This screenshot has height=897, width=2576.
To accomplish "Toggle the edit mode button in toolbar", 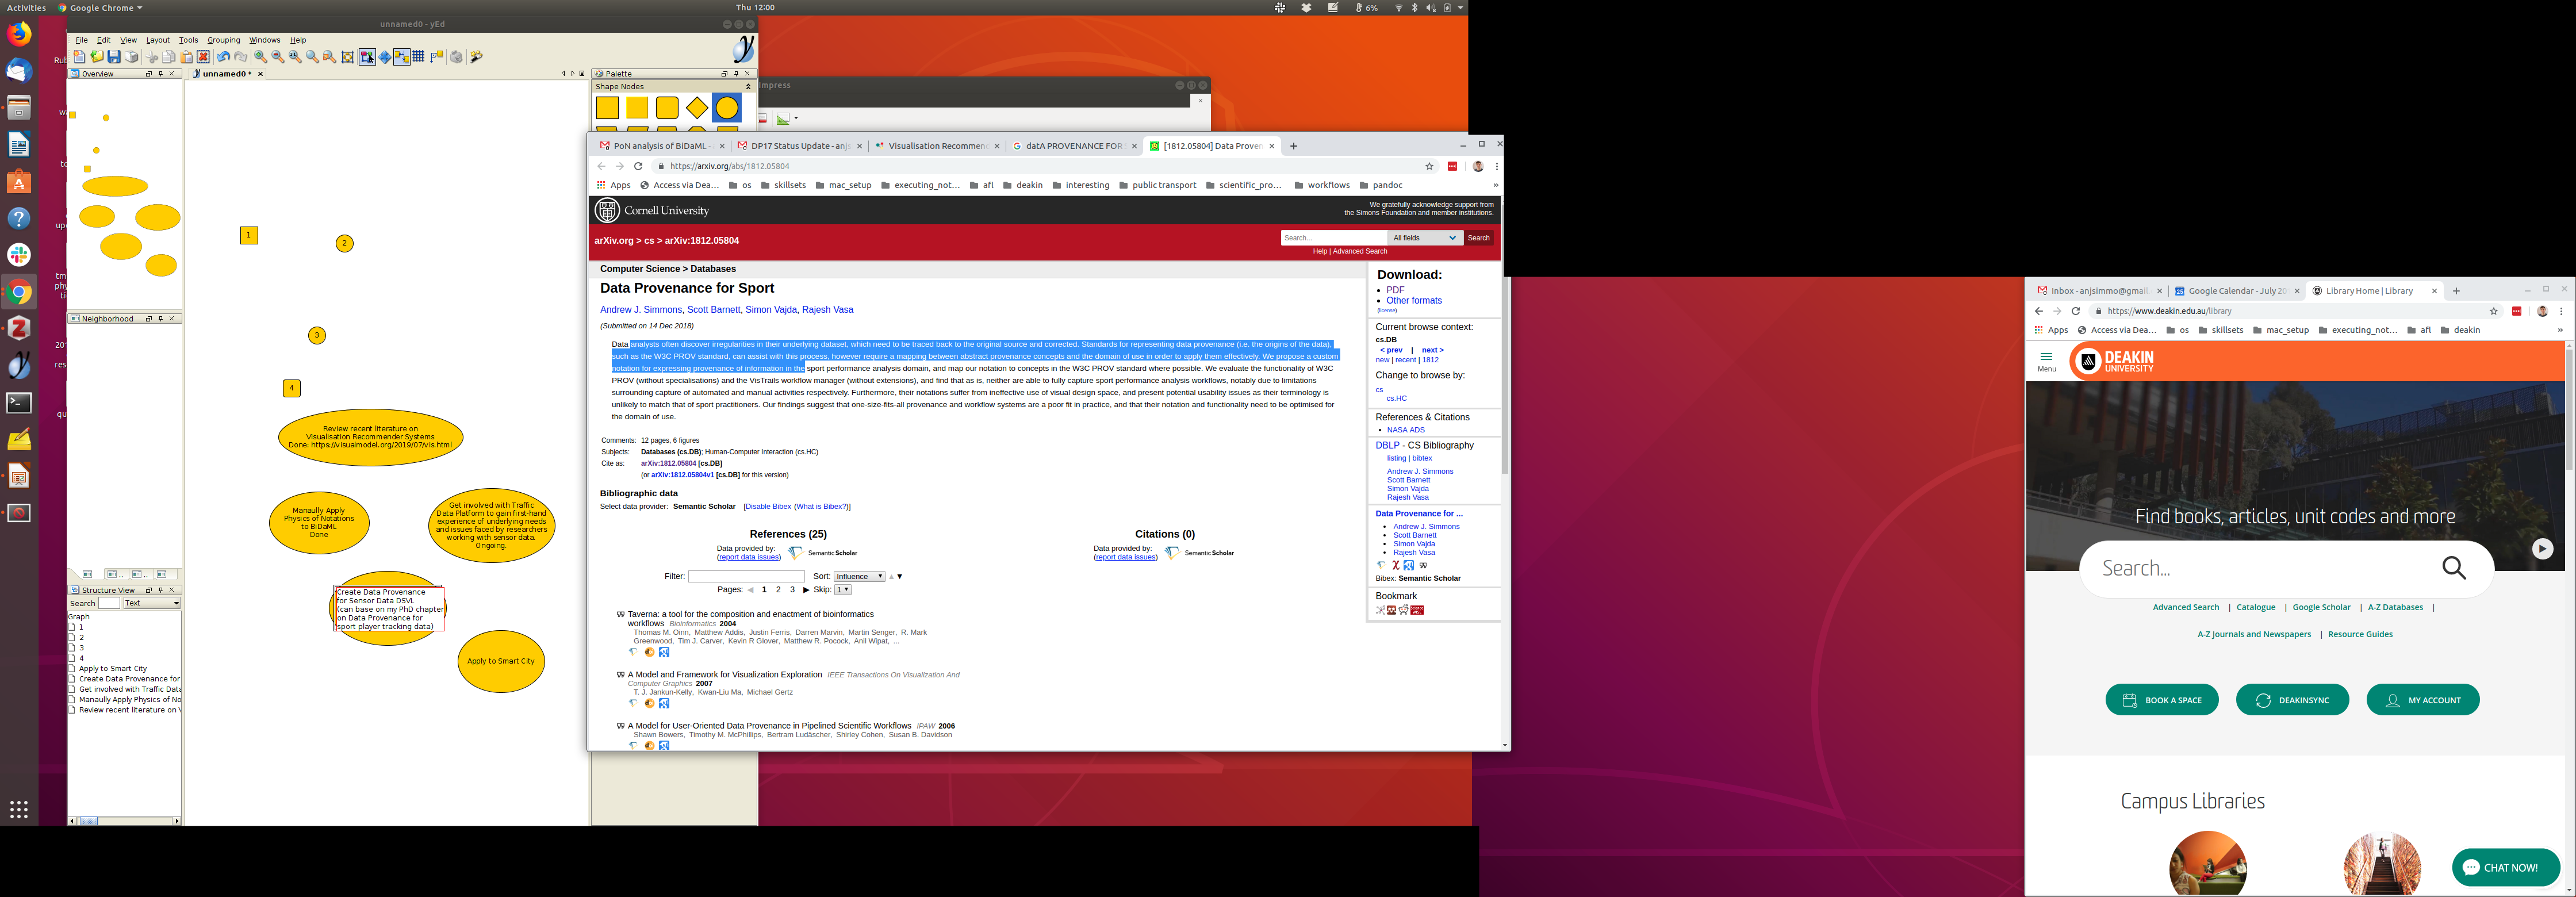I will pyautogui.click(x=367, y=57).
